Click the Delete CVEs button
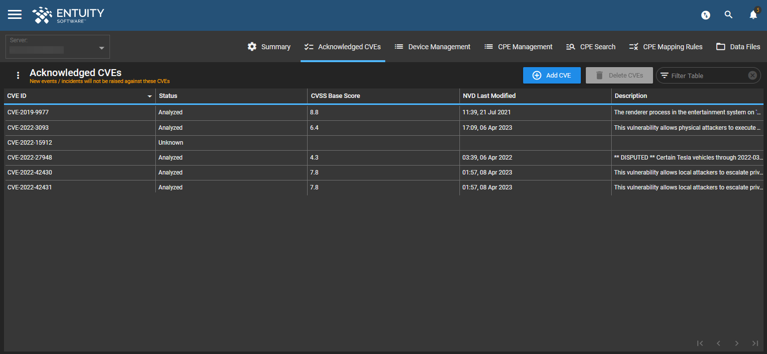Viewport: 767px width, 354px height. click(x=619, y=76)
